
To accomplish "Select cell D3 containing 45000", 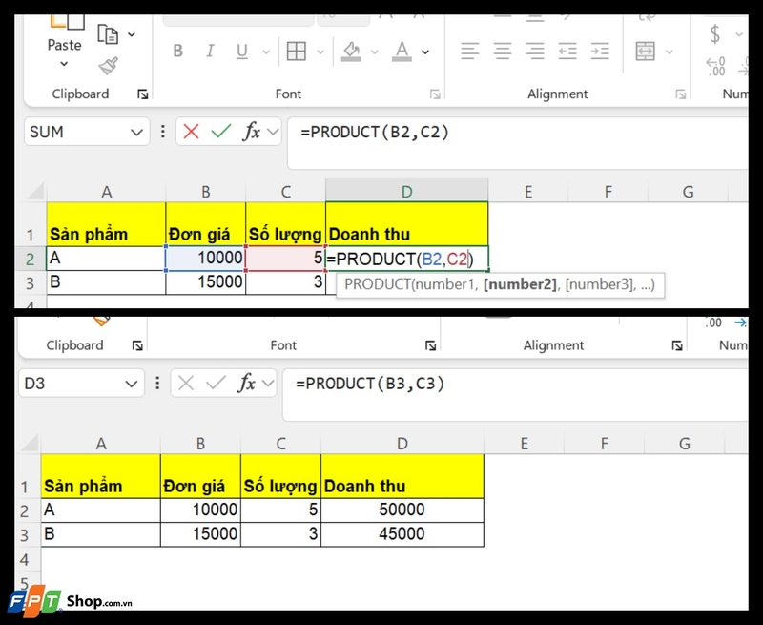I will click(402, 534).
